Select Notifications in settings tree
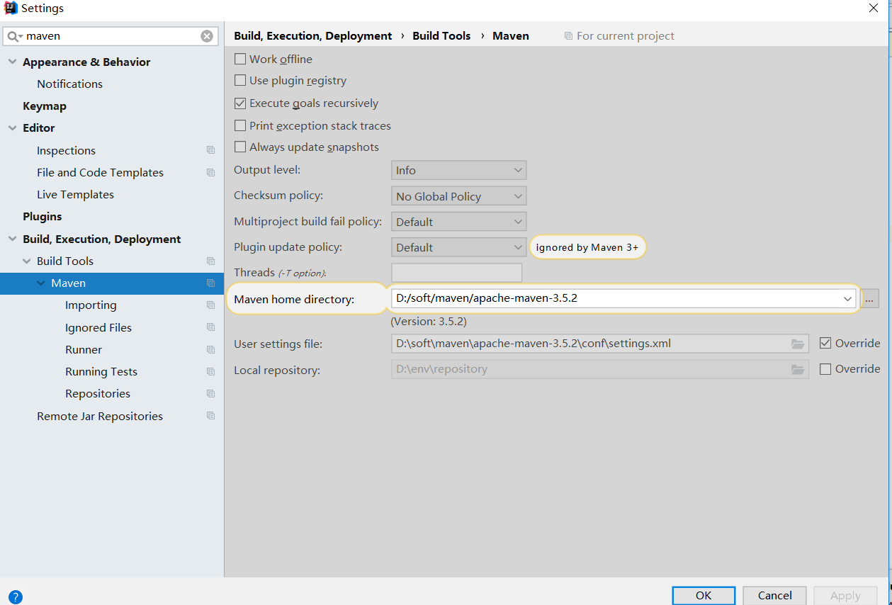The width and height of the screenshot is (892, 605). [x=69, y=84]
